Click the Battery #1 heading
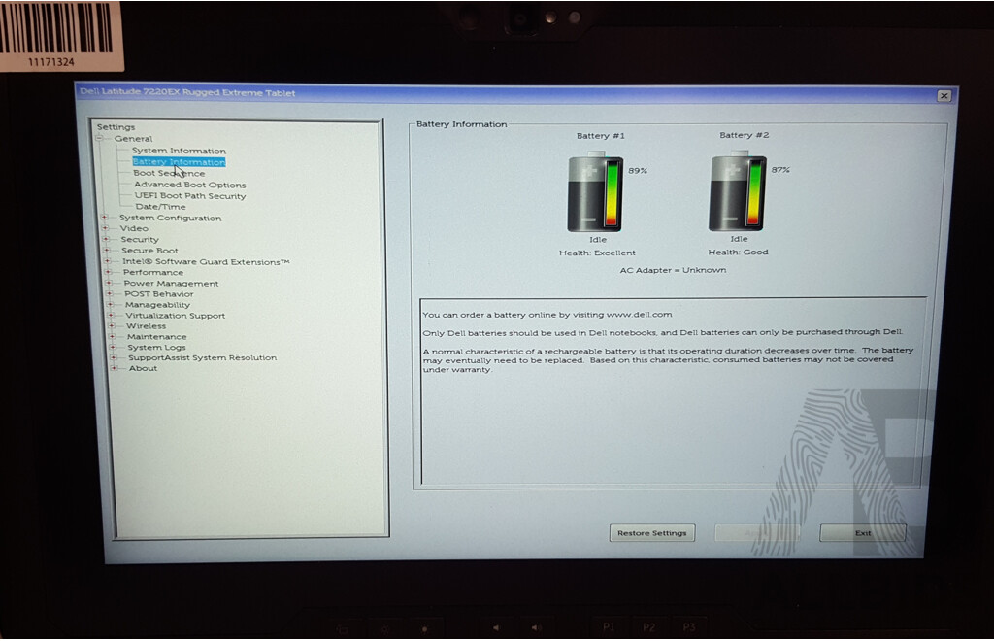Screen dimensions: 994x641 tap(600, 136)
